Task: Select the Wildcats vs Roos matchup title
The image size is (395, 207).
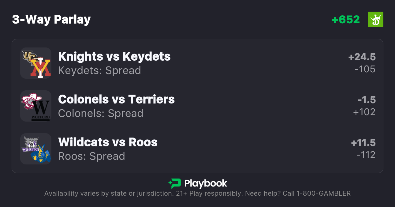Action: coord(108,142)
